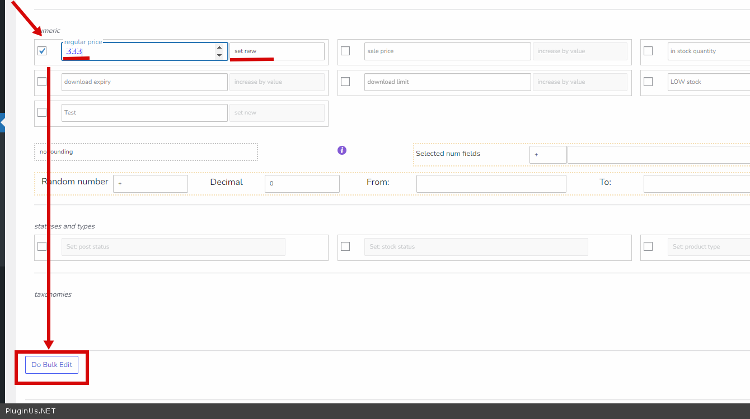750x419 pixels.
Task: Enable the sale price checkbox
Action: (x=345, y=51)
